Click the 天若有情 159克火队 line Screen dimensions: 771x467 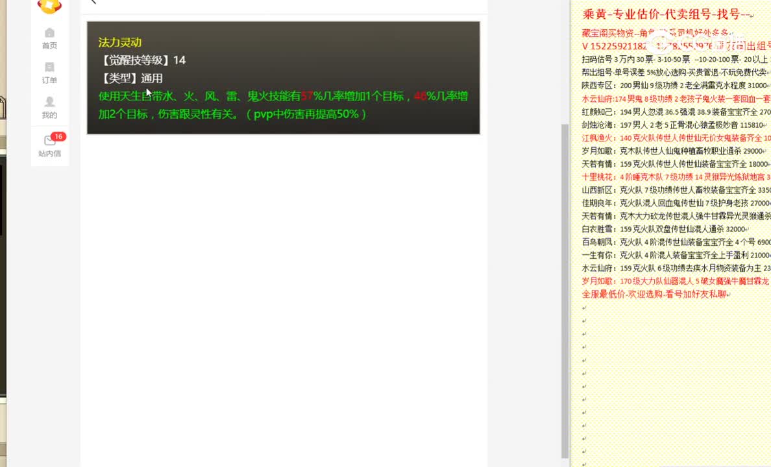pyautogui.click(x=676, y=163)
